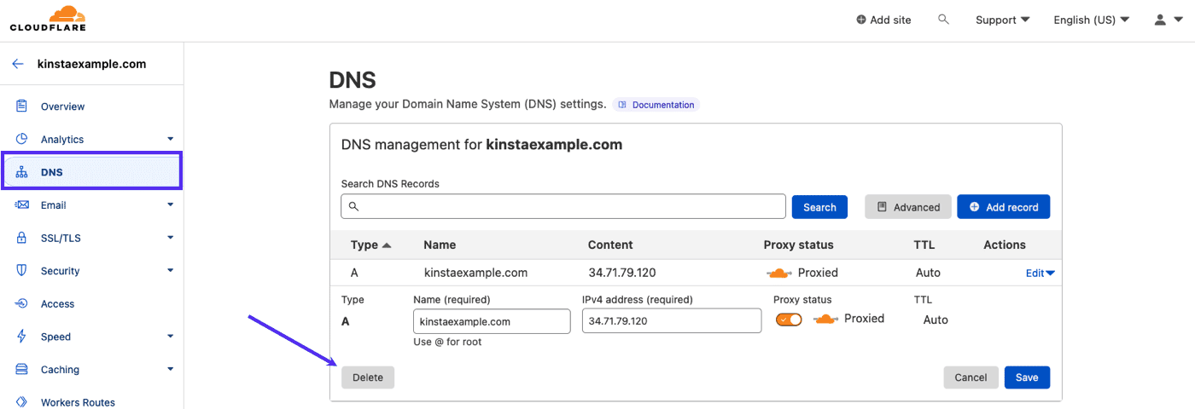
Task: Click the Add record button
Action: [x=1004, y=207]
